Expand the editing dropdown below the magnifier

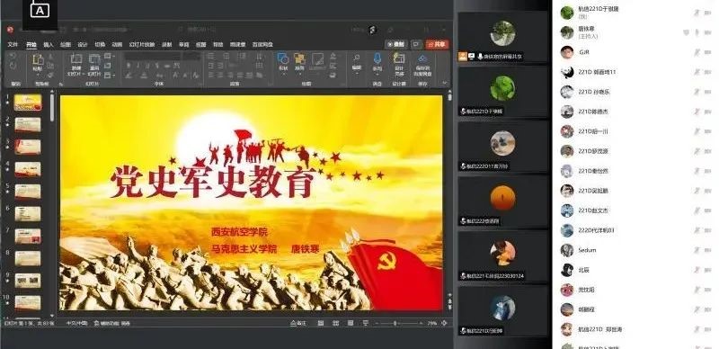pyautogui.click(x=357, y=74)
